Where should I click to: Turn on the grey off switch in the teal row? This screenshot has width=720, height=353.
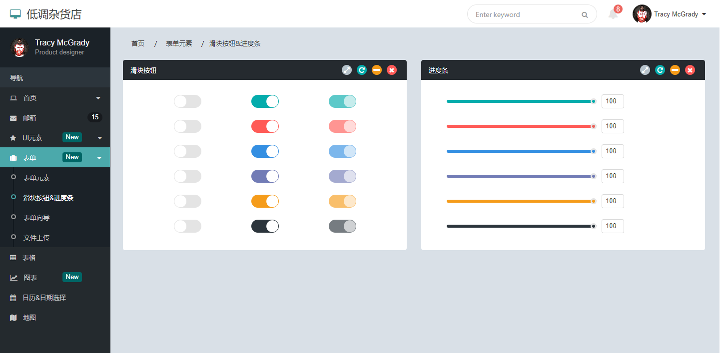(x=187, y=101)
